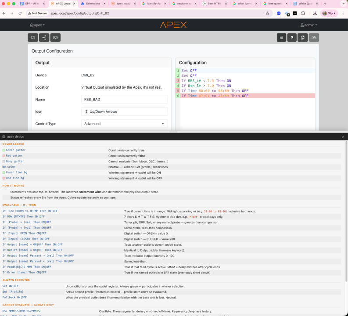Click the inputs module icon button

point(55,38)
